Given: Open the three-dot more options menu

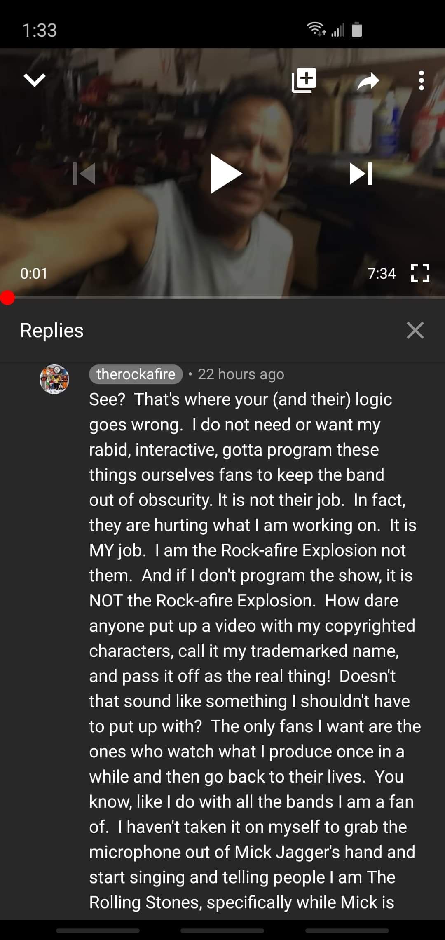Looking at the screenshot, I should [421, 80].
